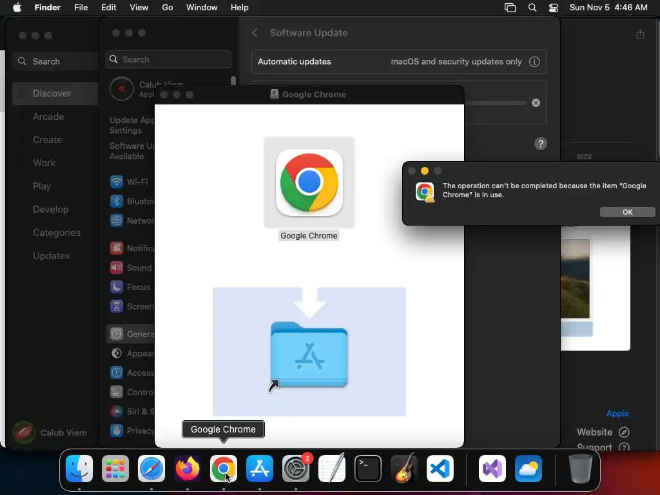The image size is (660, 495).
Task: Click OK in the Chrome in-use alert
Action: (627, 212)
